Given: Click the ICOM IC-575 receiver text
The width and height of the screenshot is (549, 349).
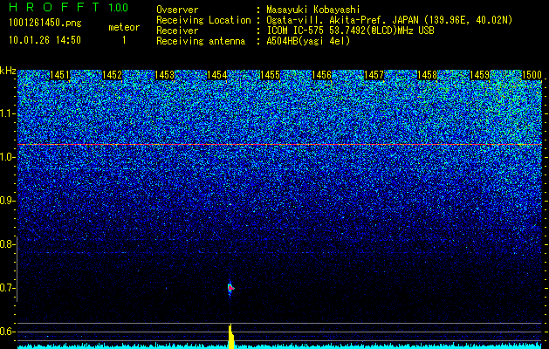Looking at the screenshot, I should [x=350, y=31].
